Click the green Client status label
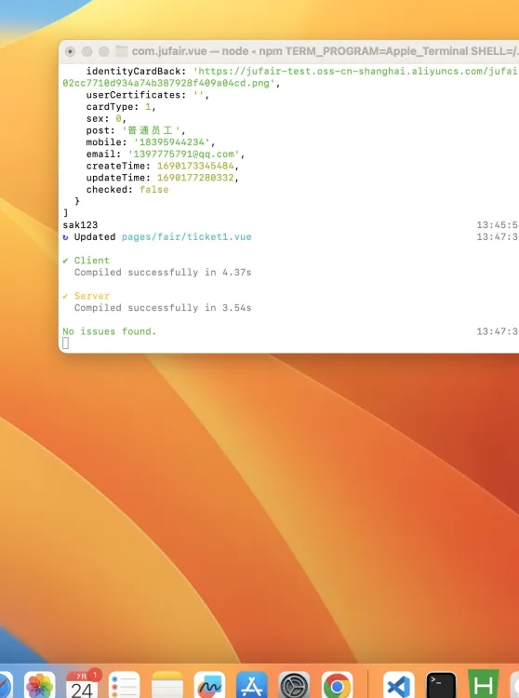Image resolution: width=519 pixels, height=698 pixels. [91, 261]
